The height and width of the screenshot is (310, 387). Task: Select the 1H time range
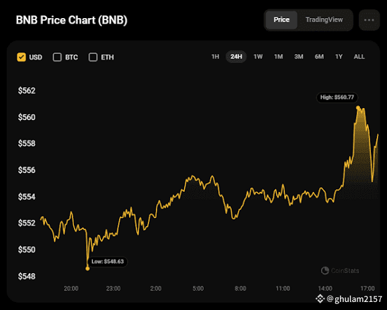tap(215, 56)
